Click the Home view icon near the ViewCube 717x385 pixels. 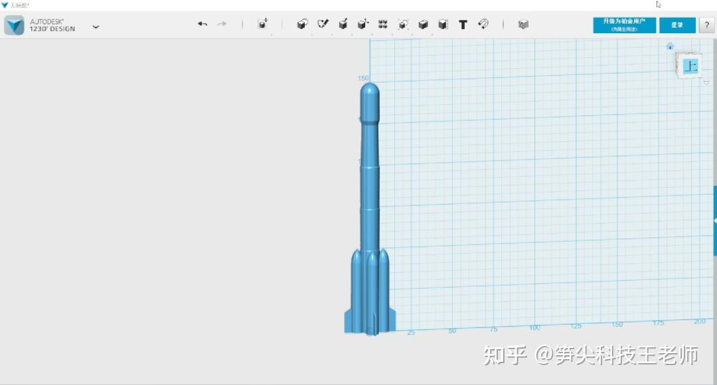click(x=670, y=46)
